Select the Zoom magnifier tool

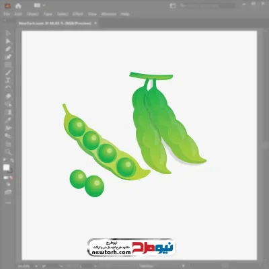pos(8,152)
